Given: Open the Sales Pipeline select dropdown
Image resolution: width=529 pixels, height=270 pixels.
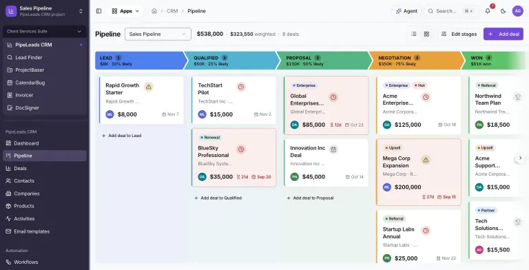Looking at the screenshot, I should pos(158,34).
